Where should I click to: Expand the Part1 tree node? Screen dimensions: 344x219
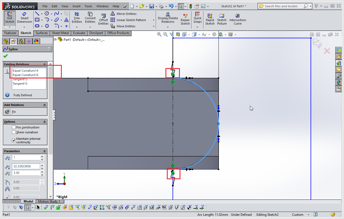pos(56,39)
